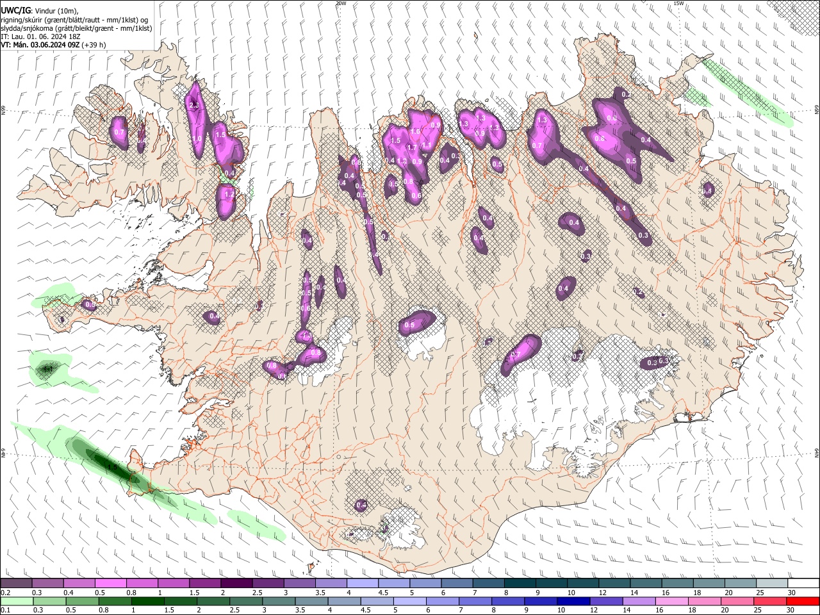
Task: Select the 6 slate-blue snow legend swatch
Action: tap(456, 584)
